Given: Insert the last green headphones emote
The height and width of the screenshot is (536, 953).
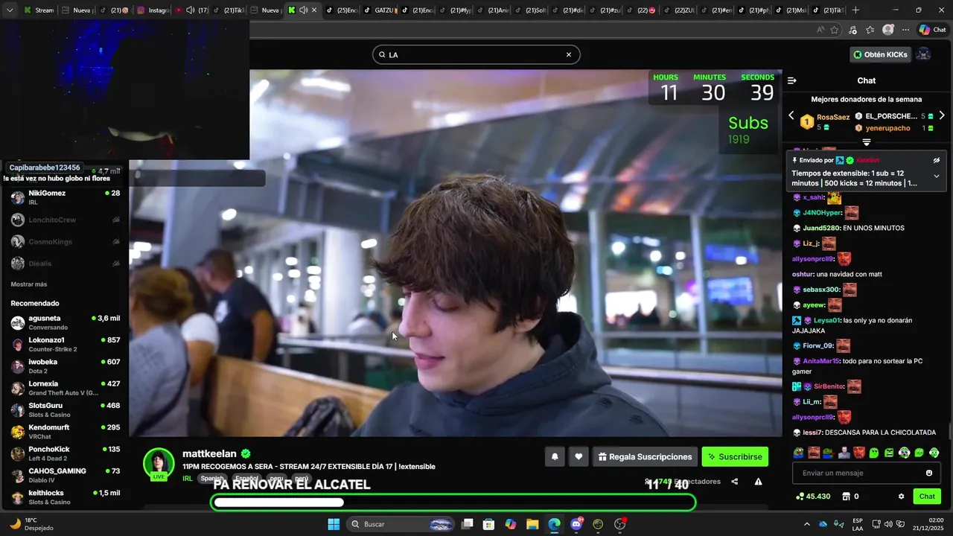Looking at the screenshot, I should click(x=934, y=453).
